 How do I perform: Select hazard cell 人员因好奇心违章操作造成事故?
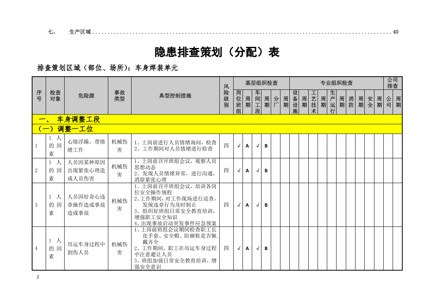[x=86, y=205]
